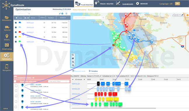Toggle the Show only selected checkbox
The height and width of the screenshot is (111, 189).
pos(15,81)
